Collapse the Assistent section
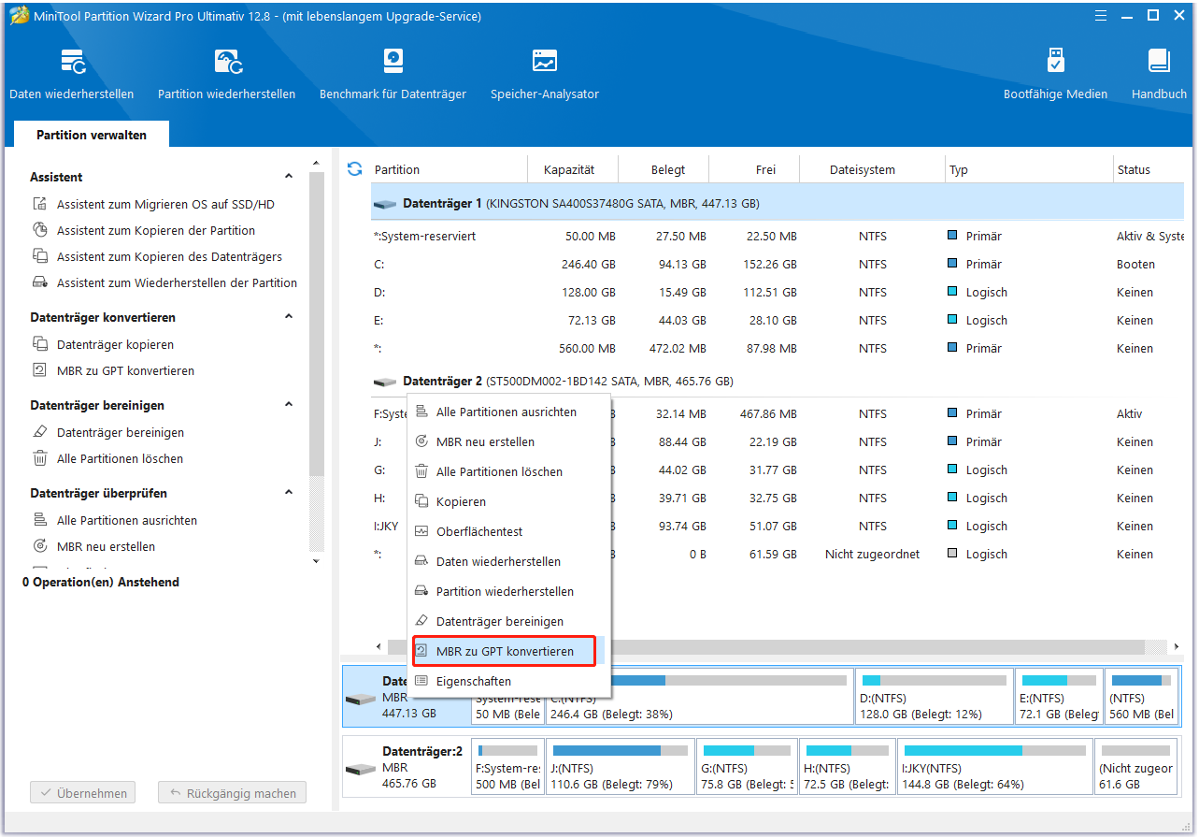 pos(290,177)
